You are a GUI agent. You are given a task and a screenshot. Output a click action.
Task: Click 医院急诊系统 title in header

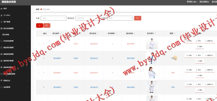9,2
